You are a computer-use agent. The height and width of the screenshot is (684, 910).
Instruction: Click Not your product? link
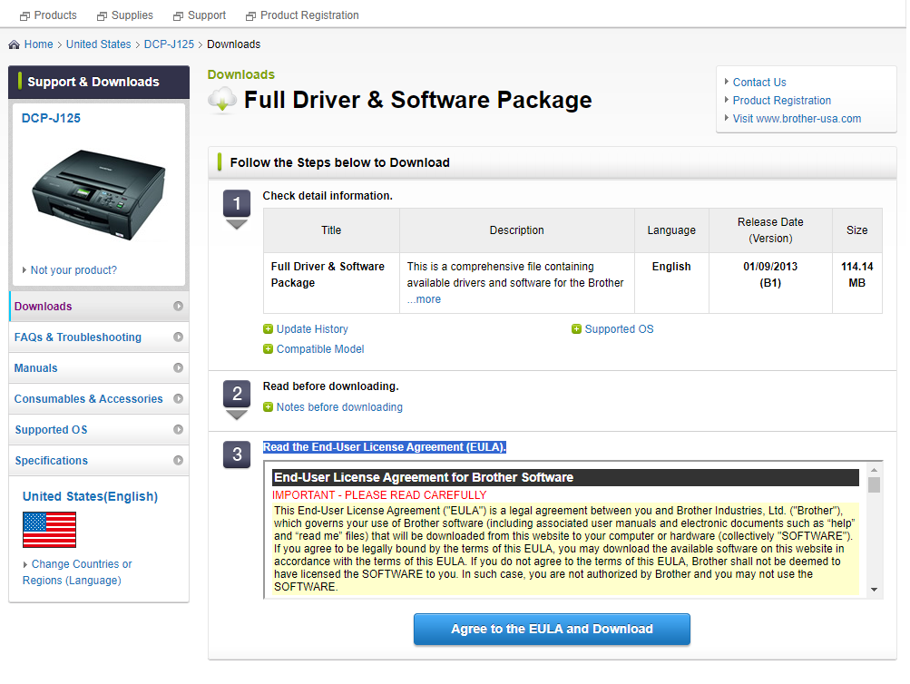[73, 270]
